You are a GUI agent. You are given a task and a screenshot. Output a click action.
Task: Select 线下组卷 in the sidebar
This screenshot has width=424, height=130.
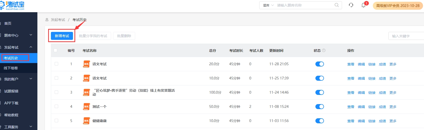click(x=11, y=68)
